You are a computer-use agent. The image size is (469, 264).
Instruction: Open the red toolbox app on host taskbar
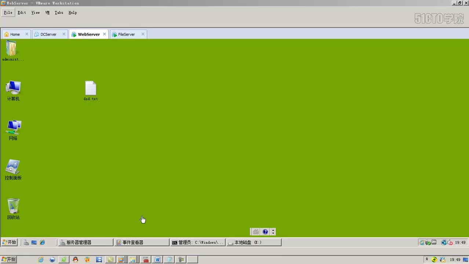(146, 260)
